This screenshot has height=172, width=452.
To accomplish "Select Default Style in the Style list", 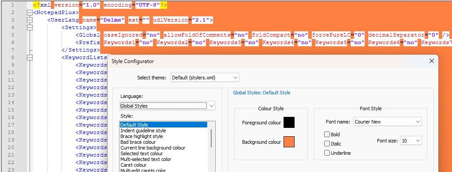I will click(164, 125).
